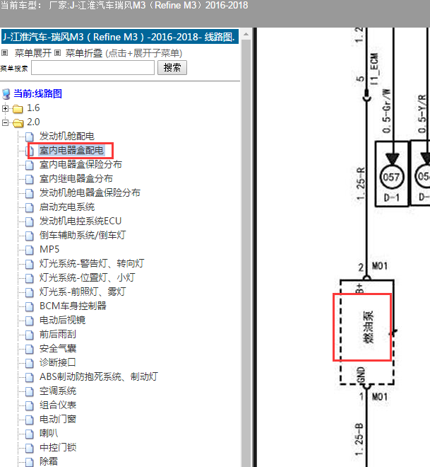
Task: Click page icon beside 倒车辅助系统/倒车灯
Action: (x=30, y=236)
